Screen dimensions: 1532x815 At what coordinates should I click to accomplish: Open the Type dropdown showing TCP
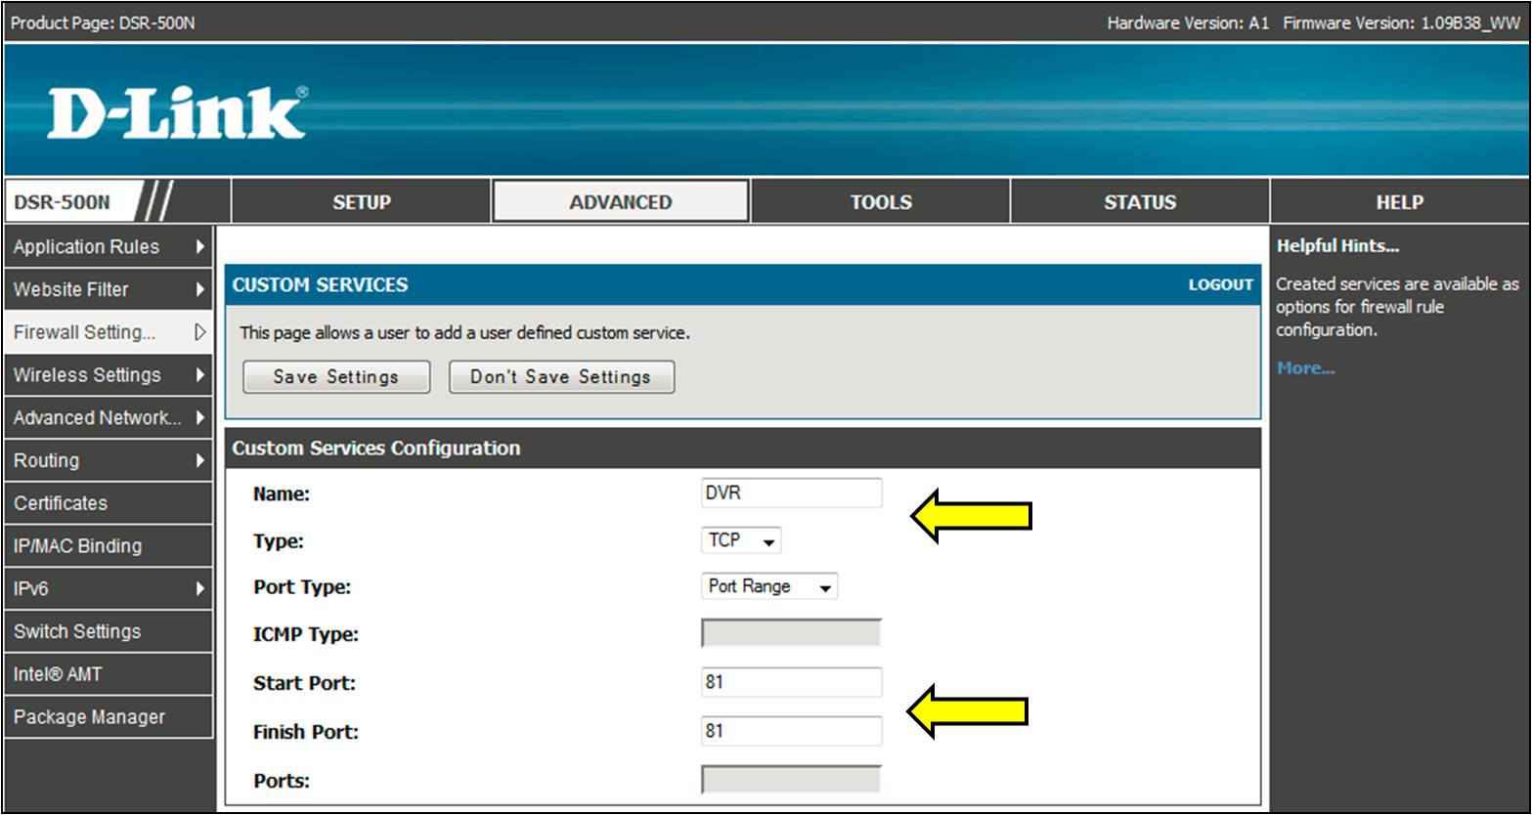pos(741,540)
